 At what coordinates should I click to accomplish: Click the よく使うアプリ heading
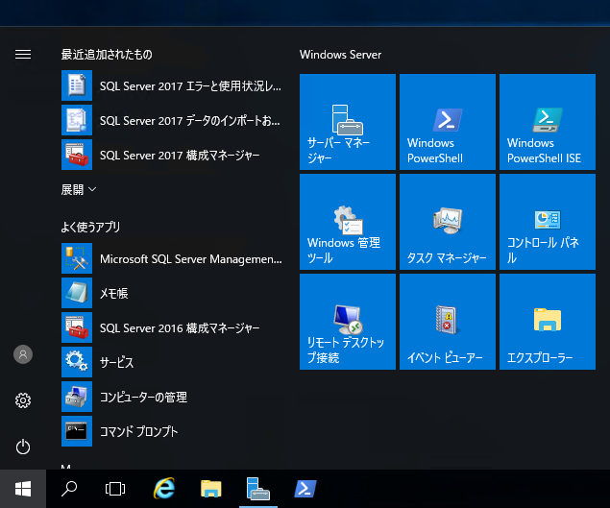(x=90, y=227)
